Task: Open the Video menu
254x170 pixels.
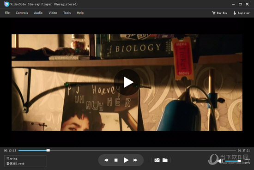Action: [x=53, y=13]
